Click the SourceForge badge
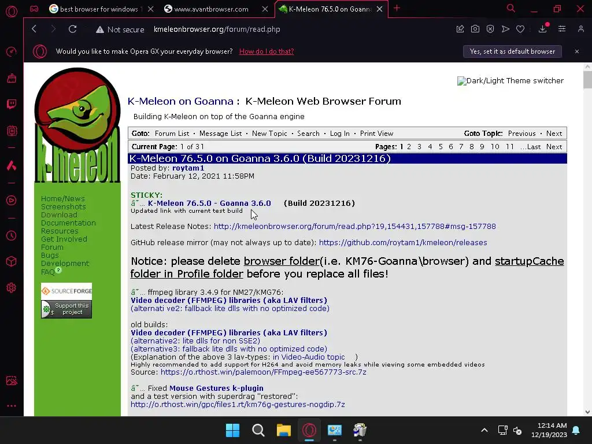This screenshot has height=444, width=592. pos(66,291)
